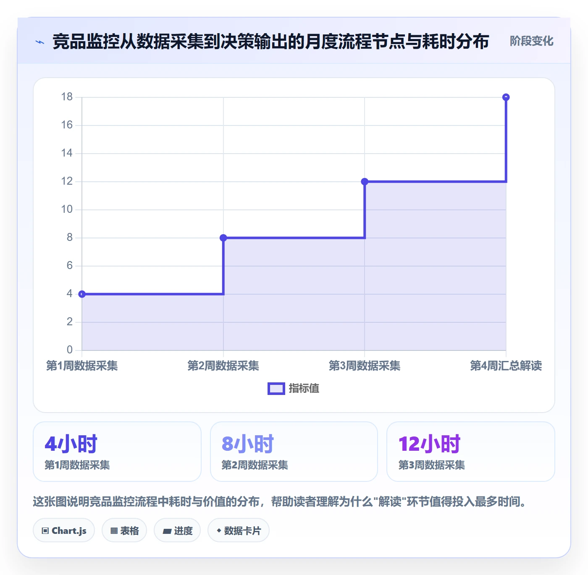Viewport: 588px width, 575px height.
Task: Click the icon in the Chart.js chip
Action: (45, 531)
